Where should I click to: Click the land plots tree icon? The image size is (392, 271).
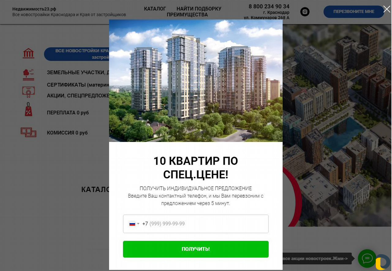tap(28, 74)
